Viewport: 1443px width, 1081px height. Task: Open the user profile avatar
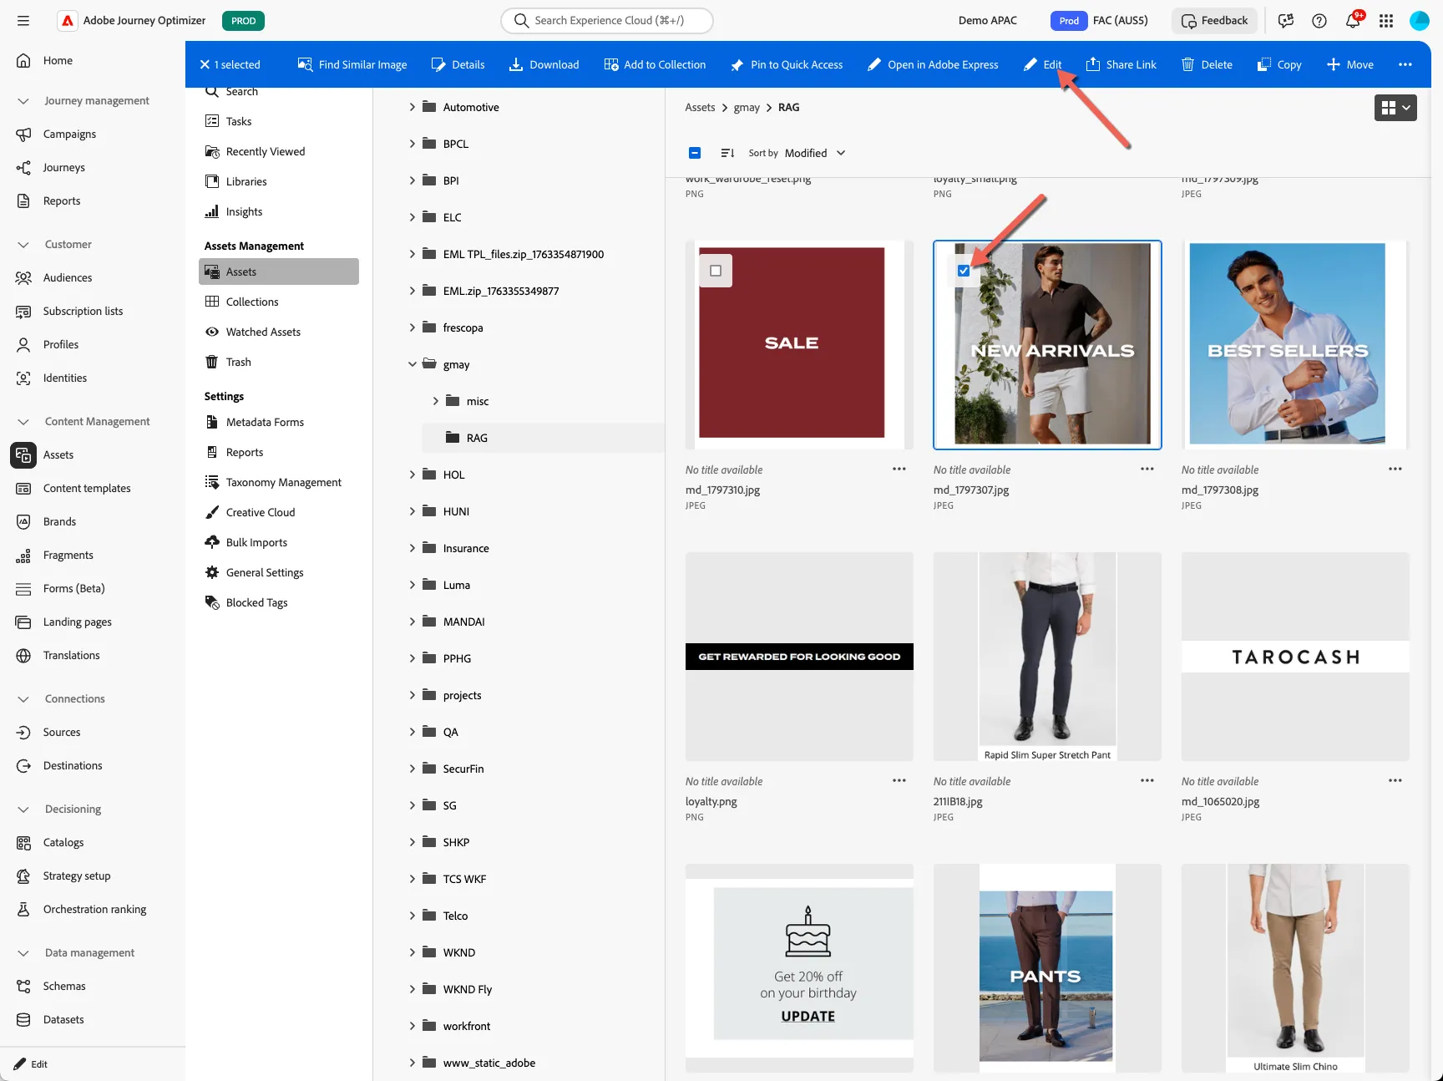pyautogui.click(x=1420, y=21)
